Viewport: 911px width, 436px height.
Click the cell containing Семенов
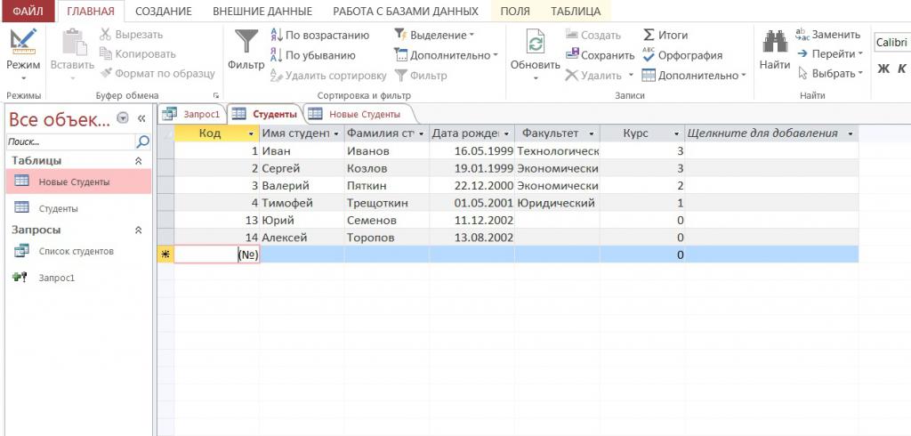pos(387,221)
